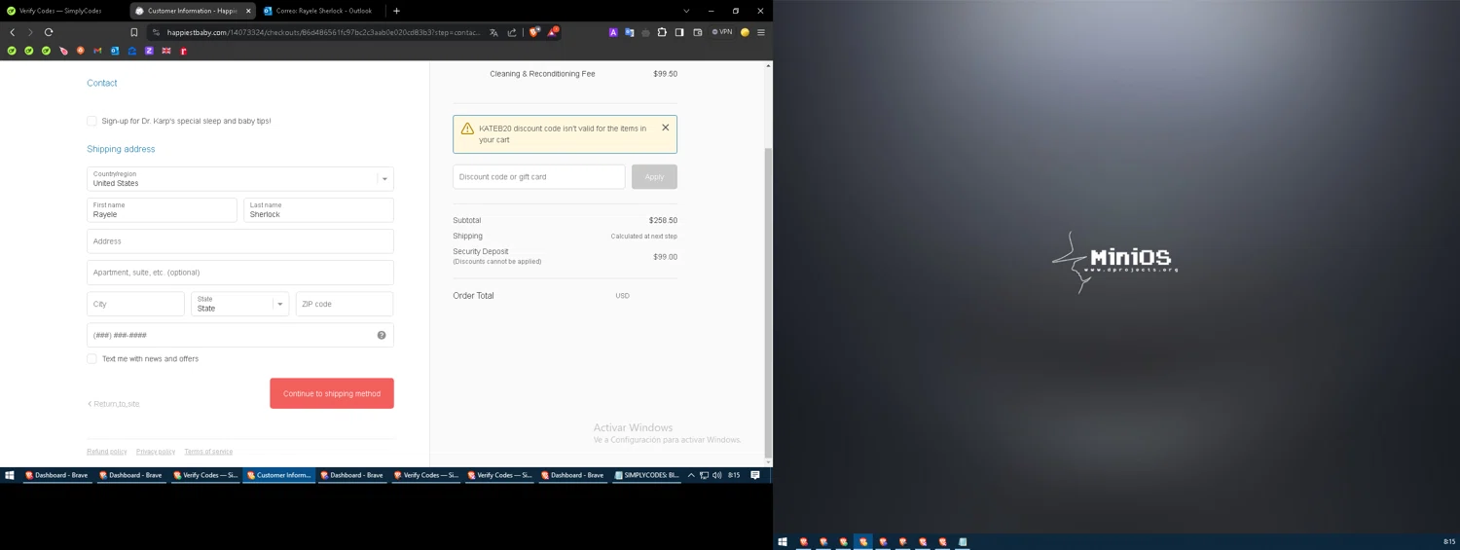Open the tab search chevron in title bar
This screenshot has height=550, width=1460.
click(x=687, y=11)
